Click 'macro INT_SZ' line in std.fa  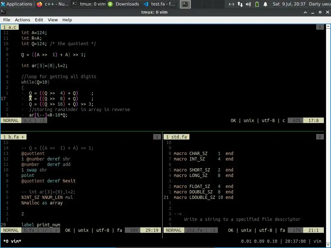pos(204,159)
